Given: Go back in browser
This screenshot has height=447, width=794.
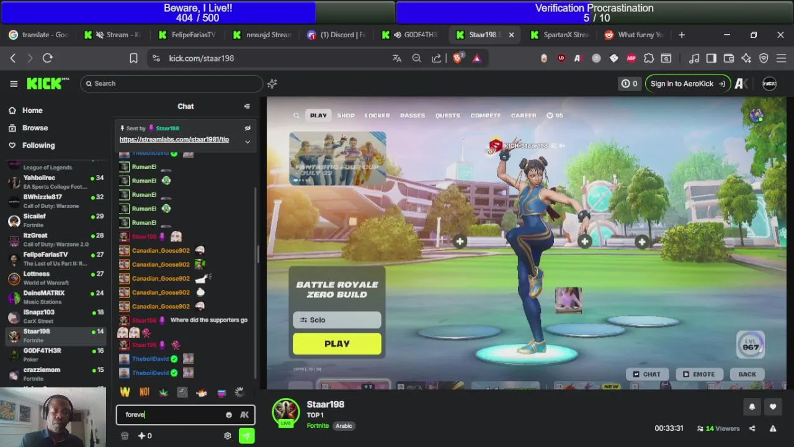Looking at the screenshot, I should (x=13, y=58).
